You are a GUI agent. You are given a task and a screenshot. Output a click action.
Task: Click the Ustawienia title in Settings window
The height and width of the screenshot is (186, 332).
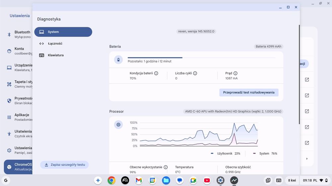click(x=20, y=16)
